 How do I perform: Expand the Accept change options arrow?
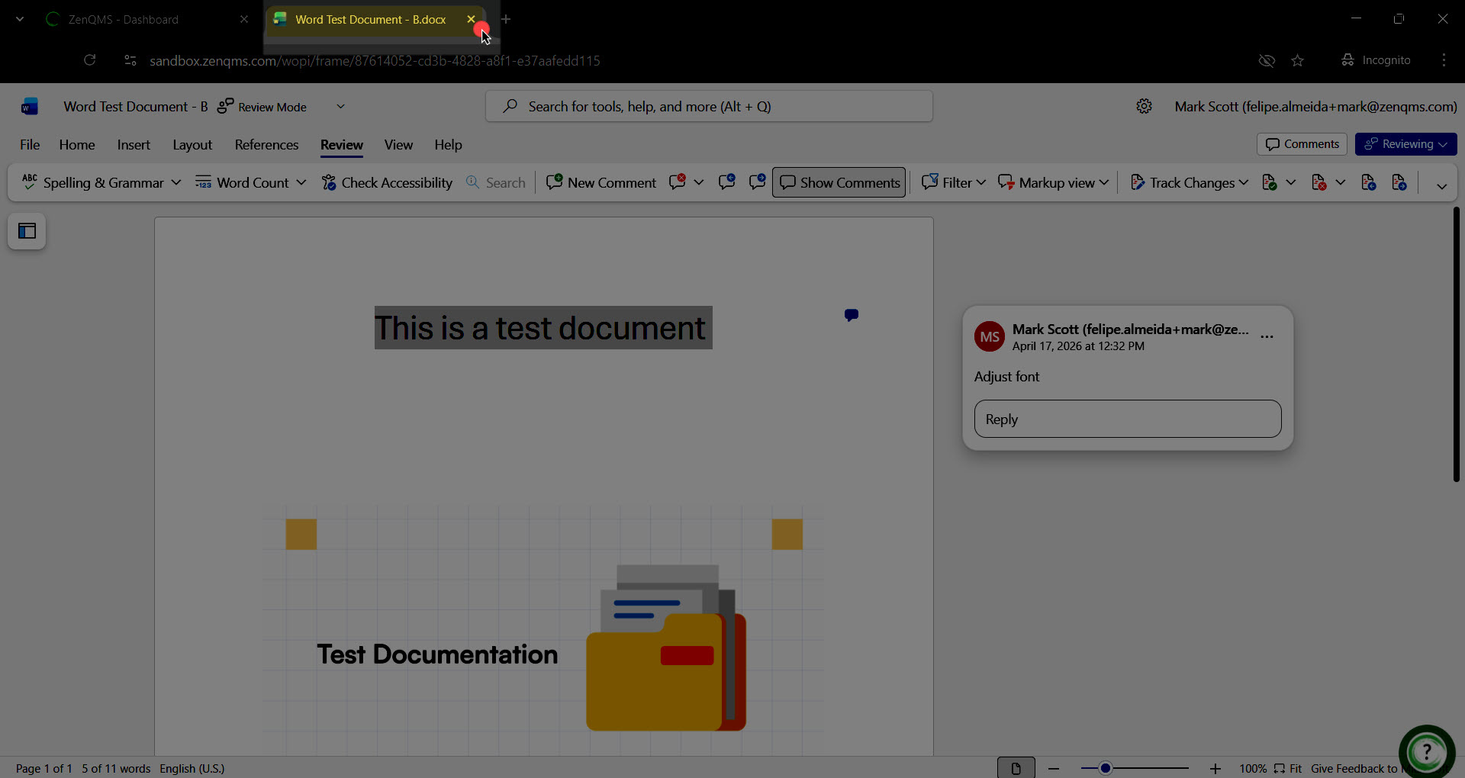[1291, 182]
